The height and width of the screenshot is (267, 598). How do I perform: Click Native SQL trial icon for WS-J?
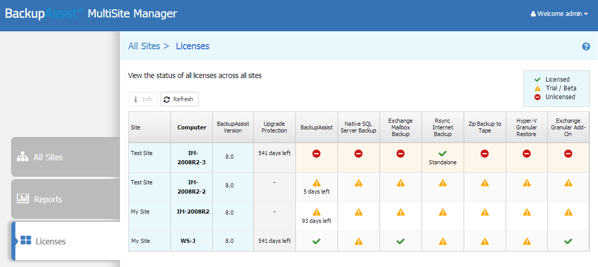pyautogui.click(x=358, y=241)
